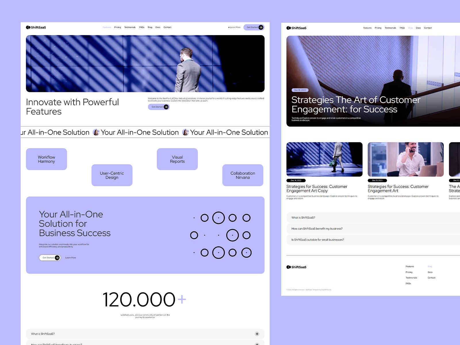This screenshot has height=345, width=460.
Task: Click the ShiftSaaS logo in Blog page header
Action: [x=296, y=28]
